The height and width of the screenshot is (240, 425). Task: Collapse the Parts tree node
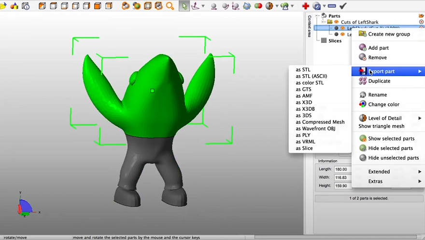317,16
